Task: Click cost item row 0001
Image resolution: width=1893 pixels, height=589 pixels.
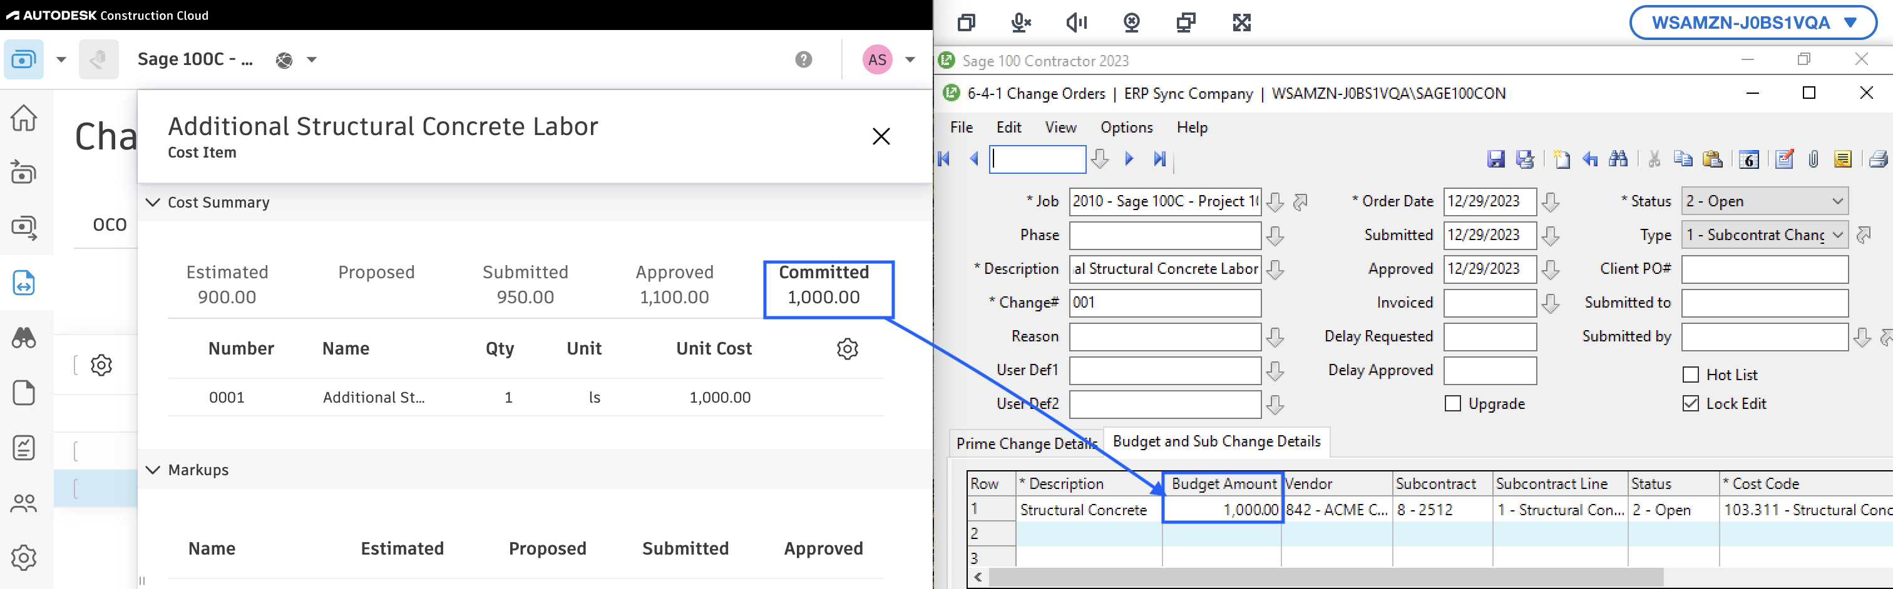Action: click(x=525, y=397)
